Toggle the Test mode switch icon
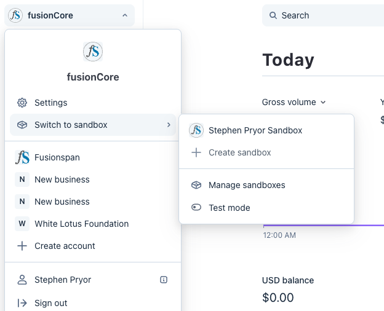 [x=196, y=208]
